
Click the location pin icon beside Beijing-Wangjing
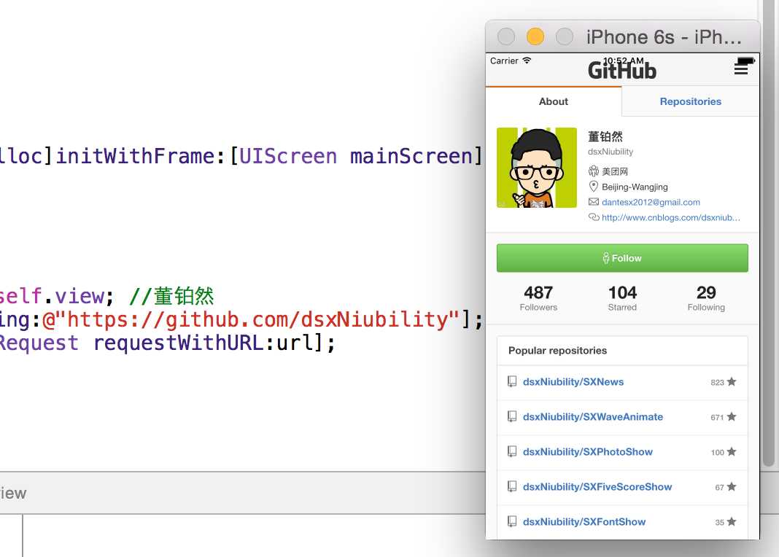coord(593,186)
